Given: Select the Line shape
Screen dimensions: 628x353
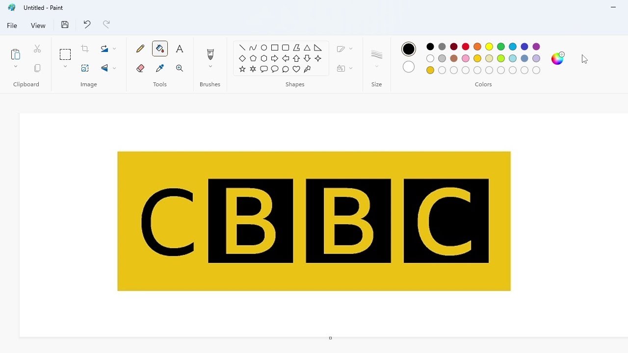Looking at the screenshot, I should pyautogui.click(x=242, y=48).
